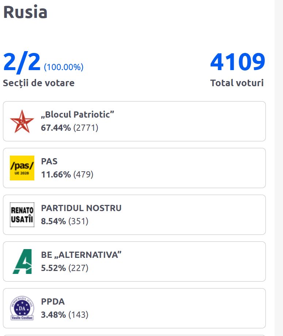Image resolution: width=283 pixels, height=336 pixels.
Task: Select the „Blocul Patriotic” party name
Action: (78, 114)
